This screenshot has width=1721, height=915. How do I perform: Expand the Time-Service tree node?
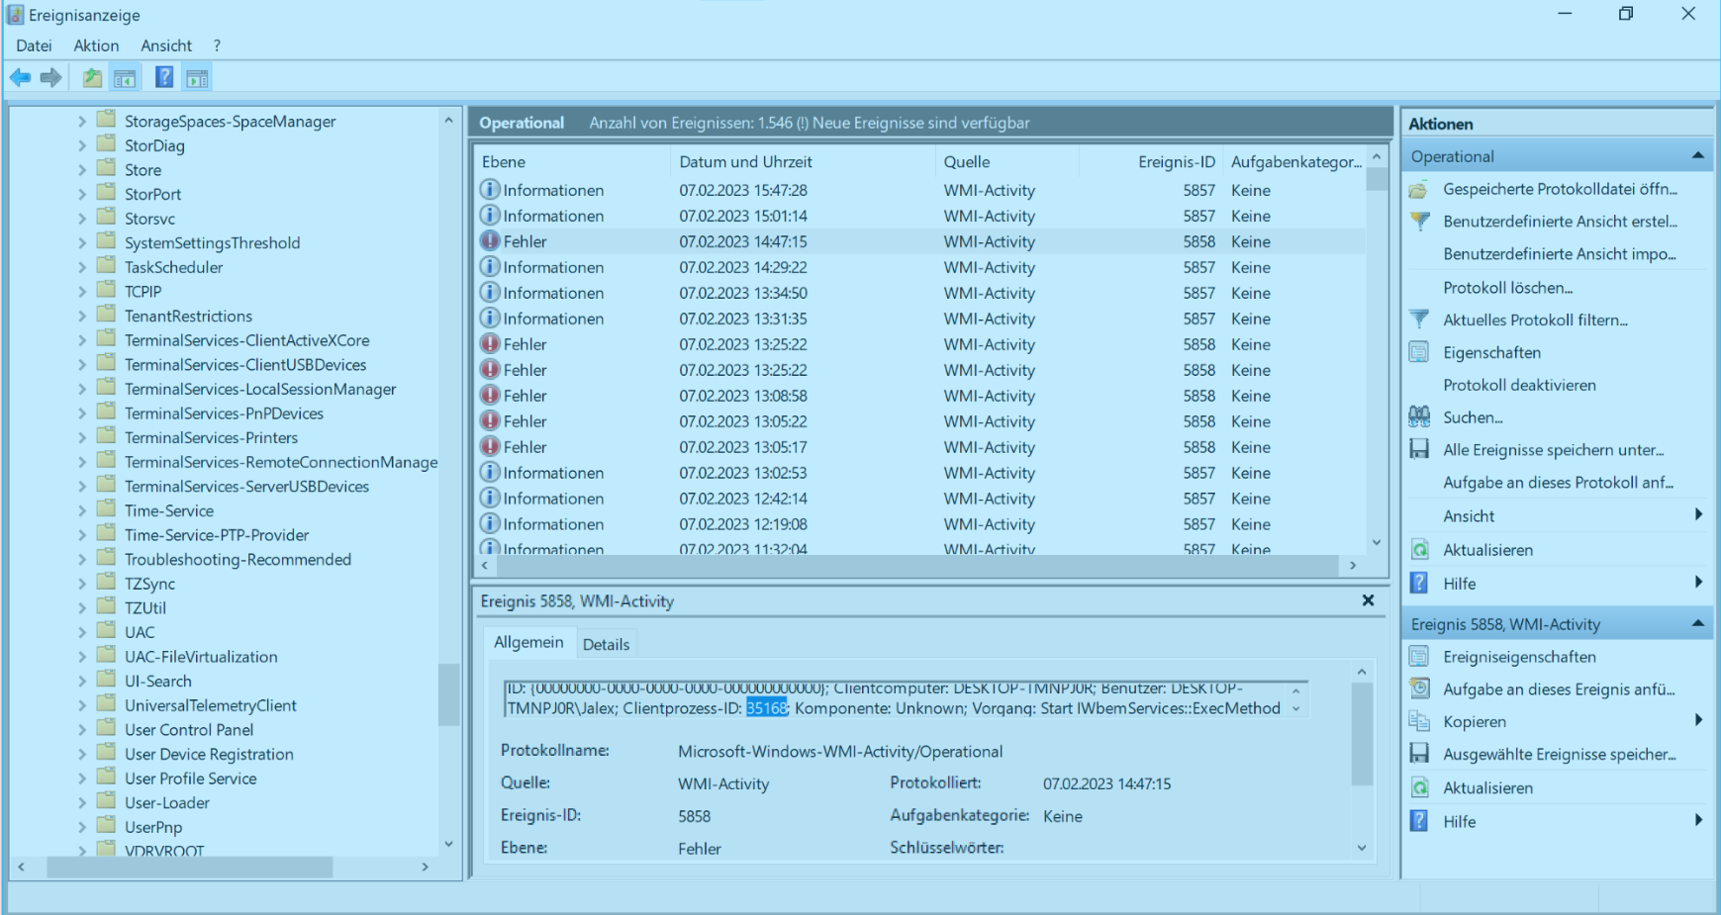coord(82,510)
